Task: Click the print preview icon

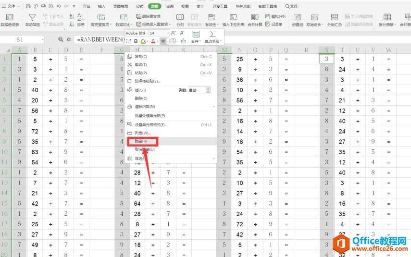Action: point(51,6)
